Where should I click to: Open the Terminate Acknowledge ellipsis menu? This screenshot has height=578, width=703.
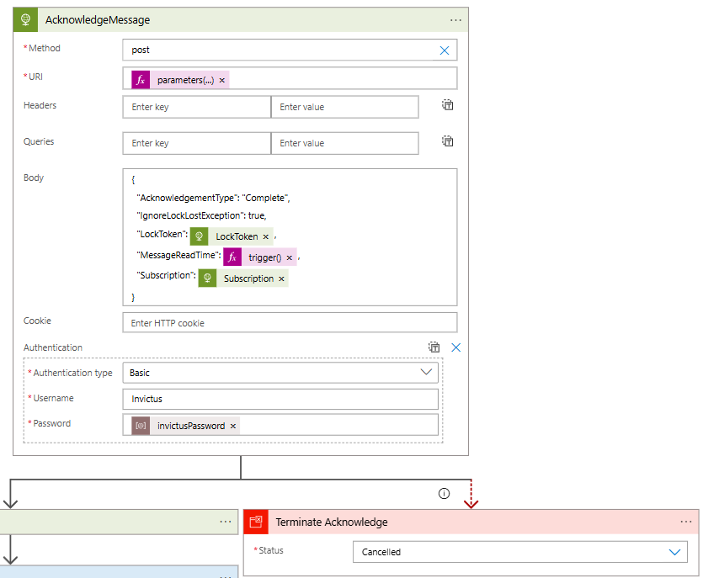[x=686, y=522]
